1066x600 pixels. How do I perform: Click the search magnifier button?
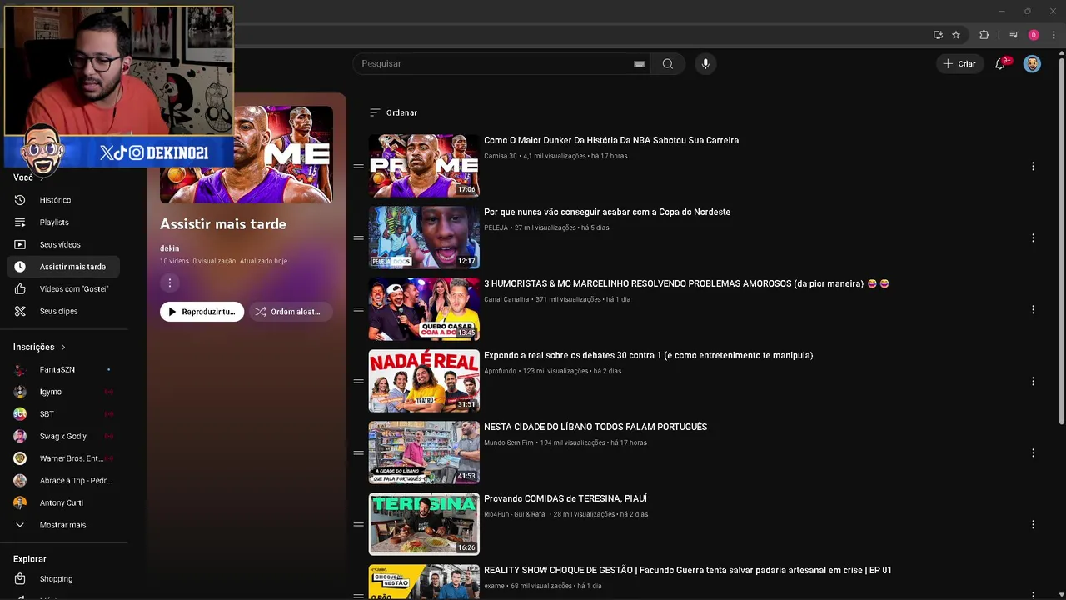pos(667,63)
